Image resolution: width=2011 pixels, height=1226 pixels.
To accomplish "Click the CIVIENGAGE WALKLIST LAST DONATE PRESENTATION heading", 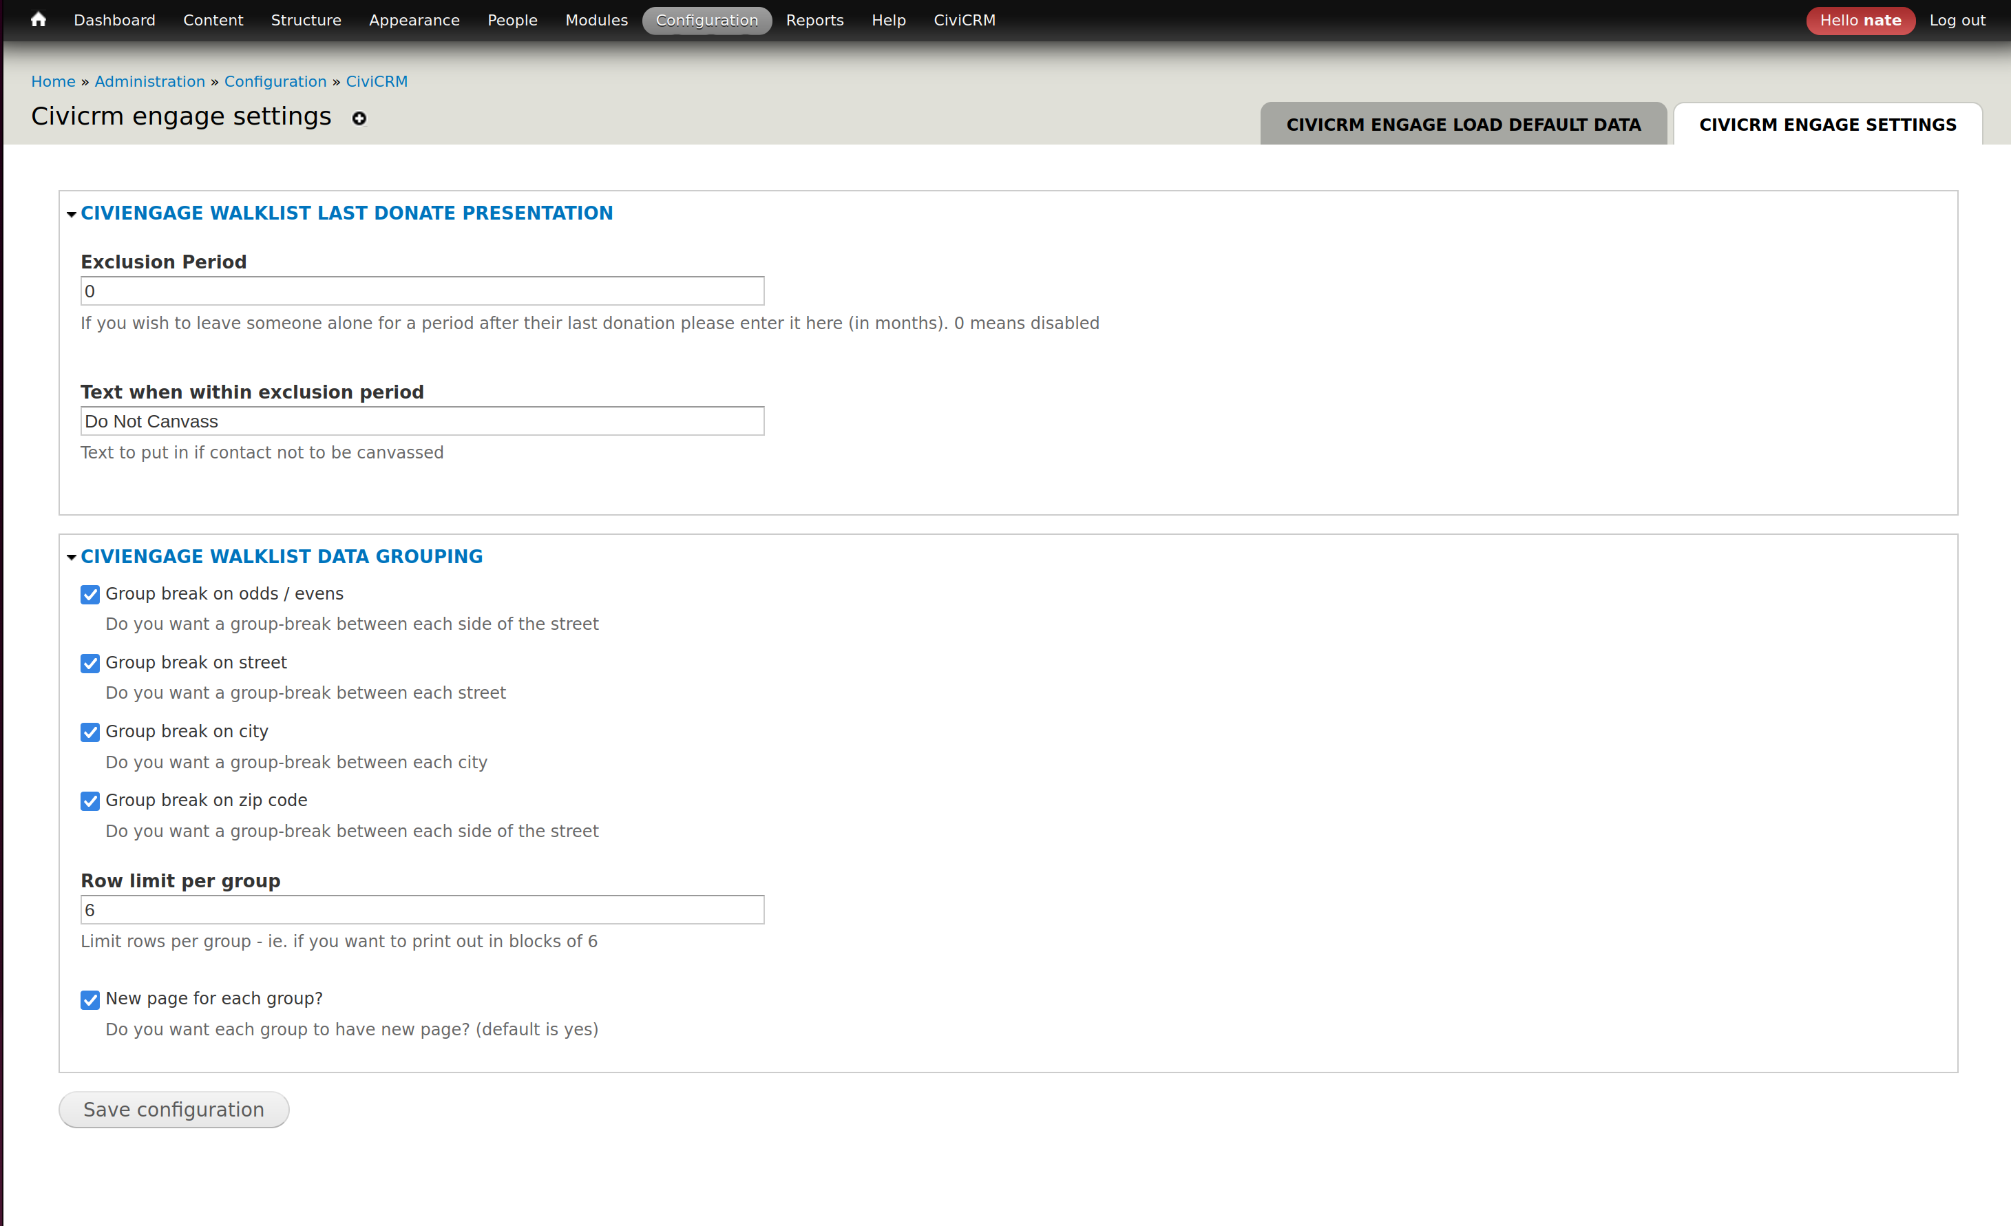I will [347, 213].
